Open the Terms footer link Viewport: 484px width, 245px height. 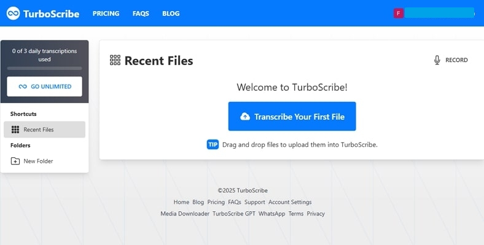(x=296, y=214)
